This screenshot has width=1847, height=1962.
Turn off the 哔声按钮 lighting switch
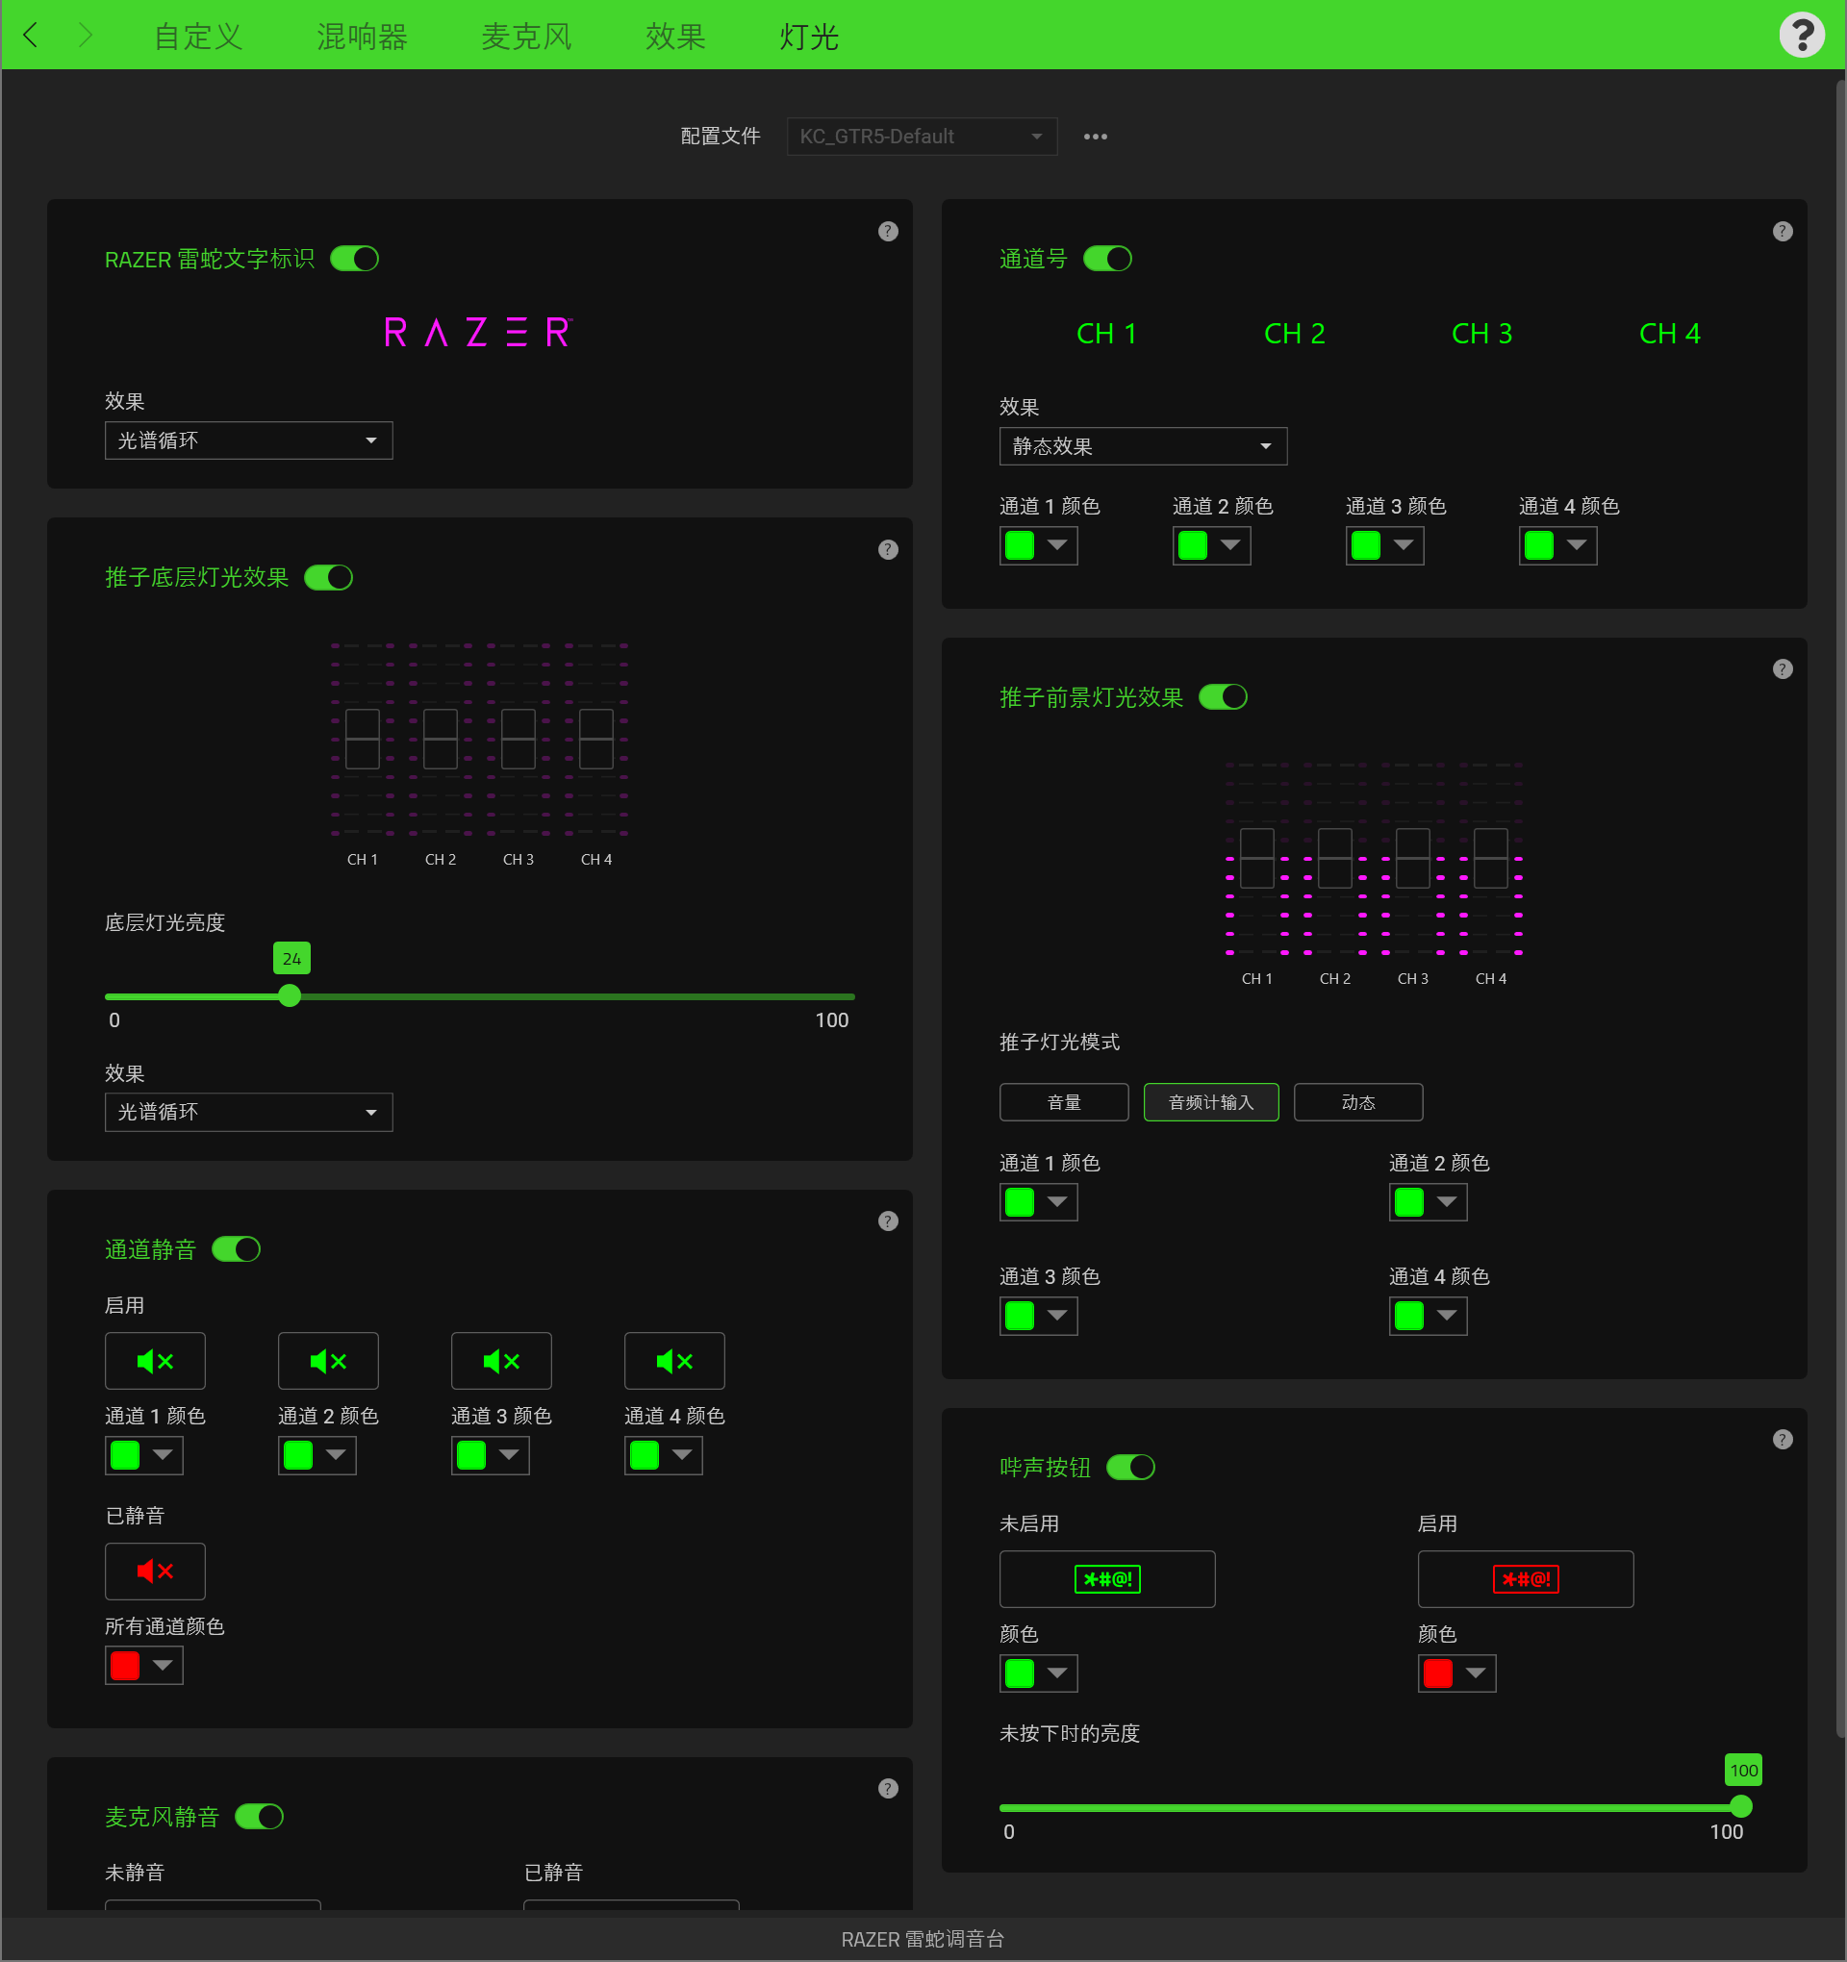point(1130,1468)
